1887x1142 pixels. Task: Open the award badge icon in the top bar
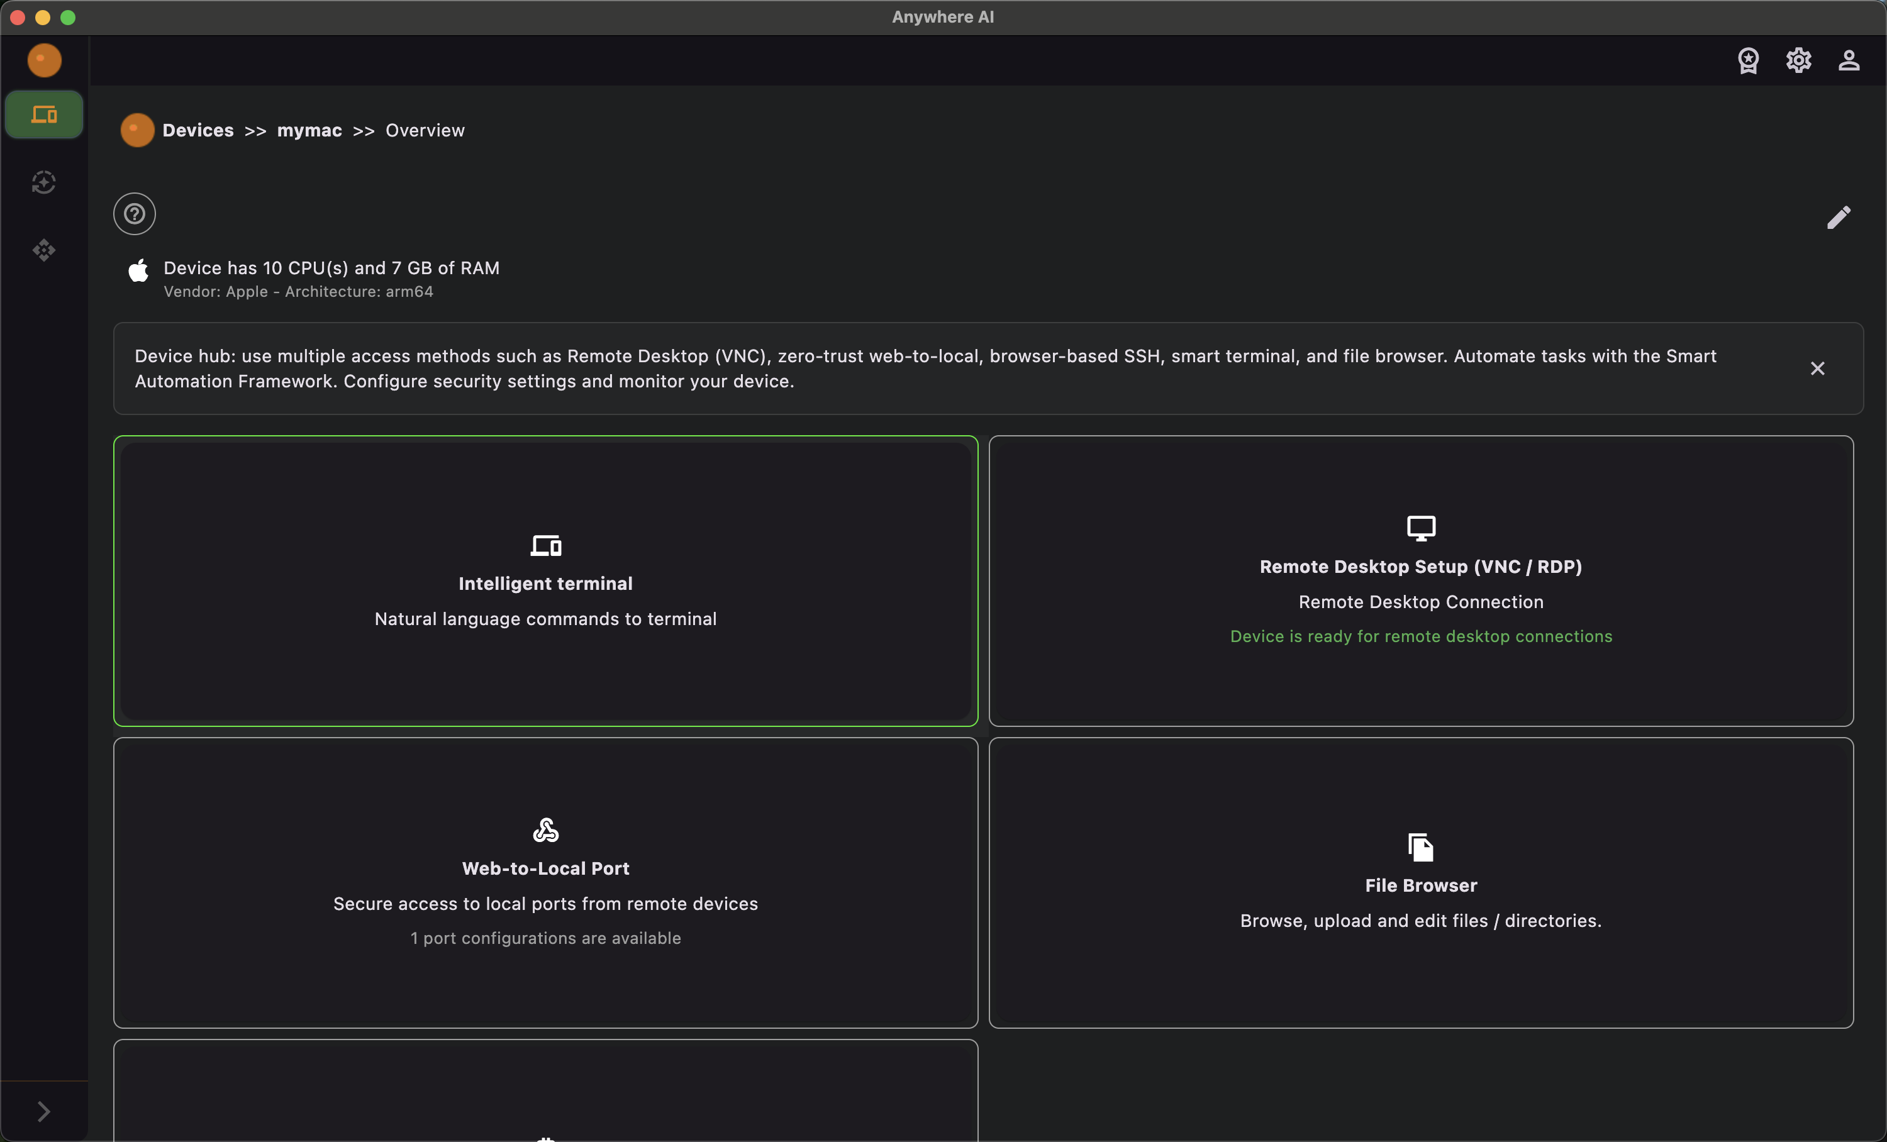pos(1749,60)
